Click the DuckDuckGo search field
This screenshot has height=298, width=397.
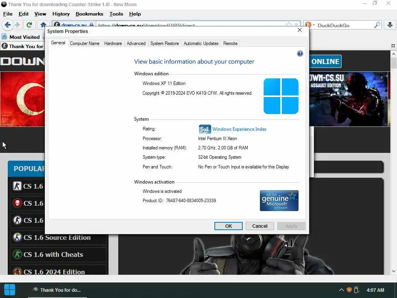click(x=344, y=25)
